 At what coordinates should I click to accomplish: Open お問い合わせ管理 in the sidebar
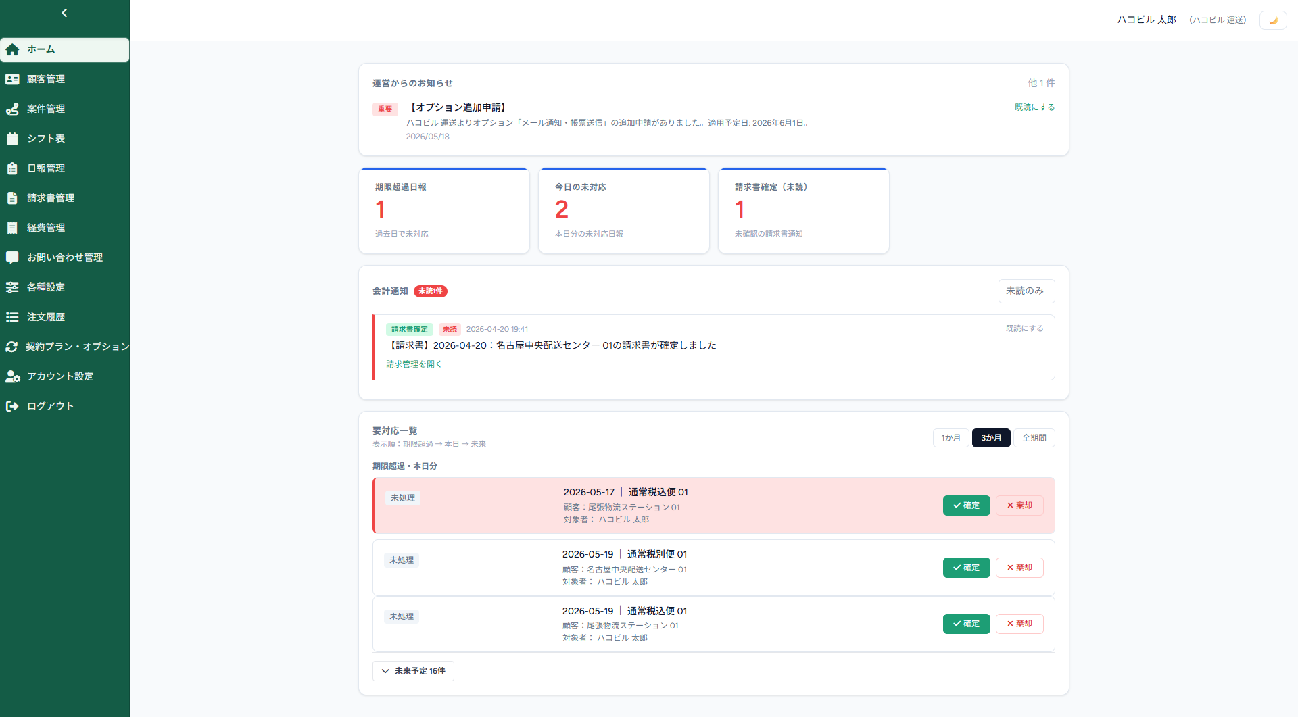pyautogui.click(x=65, y=257)
